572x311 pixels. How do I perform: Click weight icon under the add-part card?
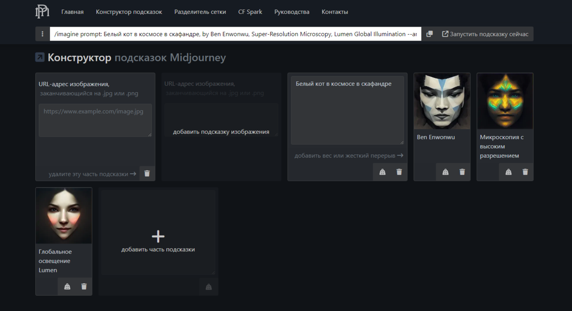(x=208, y=287)
